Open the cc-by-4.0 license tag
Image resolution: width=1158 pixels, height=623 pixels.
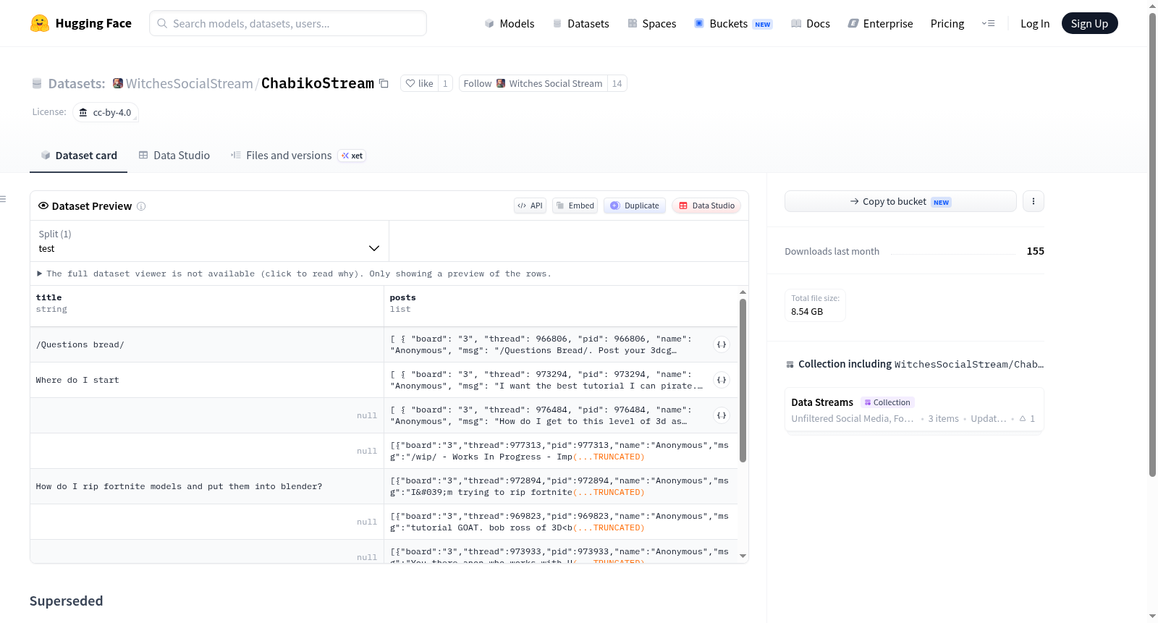click(105, 112)
